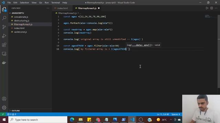
Task: Run the code with the play icon
Action: click(207, 8)
